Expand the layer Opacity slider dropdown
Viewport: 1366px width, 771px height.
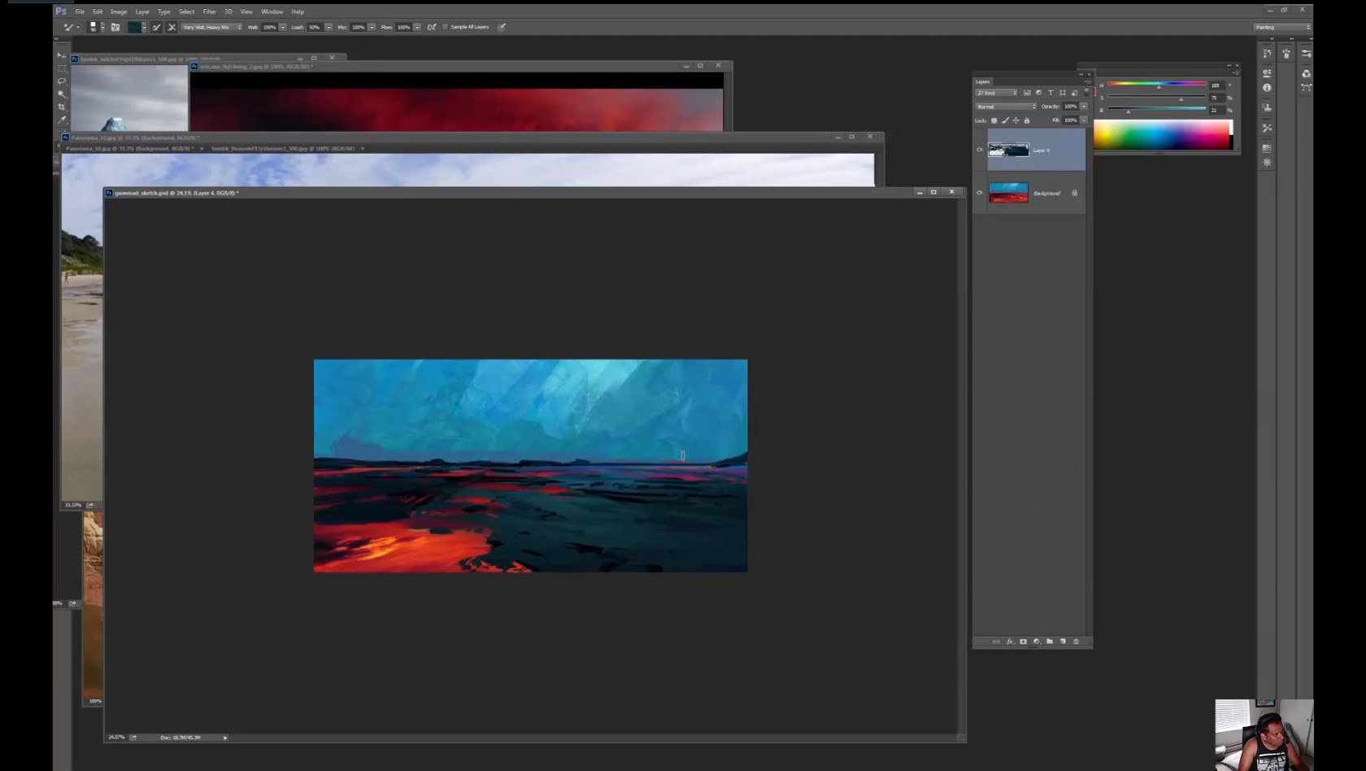pos(1083,107)
